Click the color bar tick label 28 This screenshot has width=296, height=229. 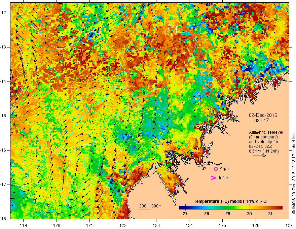click(x=207, y=214)
